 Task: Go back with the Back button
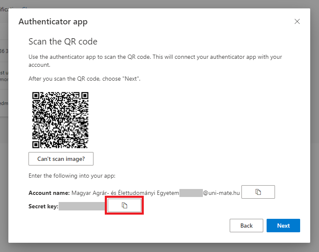[246, 226]
